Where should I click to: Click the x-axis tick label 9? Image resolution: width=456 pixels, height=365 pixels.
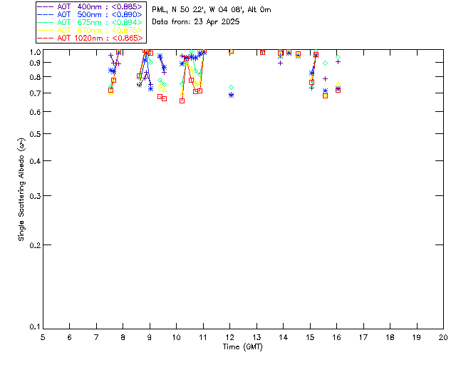(x=150, y=337)
